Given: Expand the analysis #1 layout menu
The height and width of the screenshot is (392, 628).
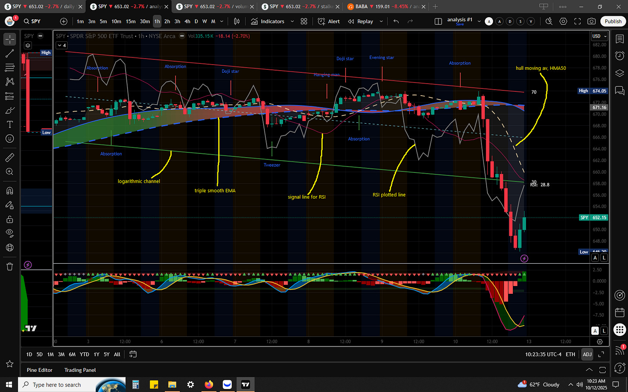Looking at the screenshot, I should [x=479, y=21].
